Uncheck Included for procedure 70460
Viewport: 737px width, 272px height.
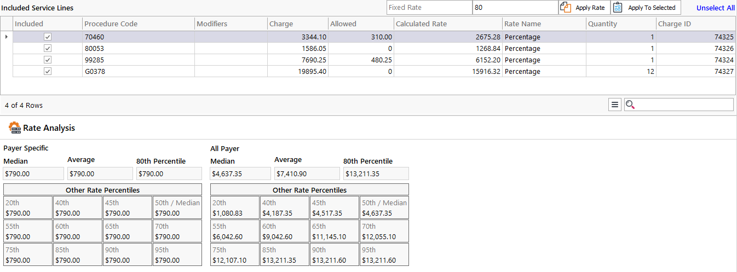48,37
